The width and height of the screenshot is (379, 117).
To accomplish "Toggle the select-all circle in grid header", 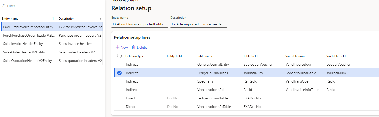I will [x=119, y=56].
